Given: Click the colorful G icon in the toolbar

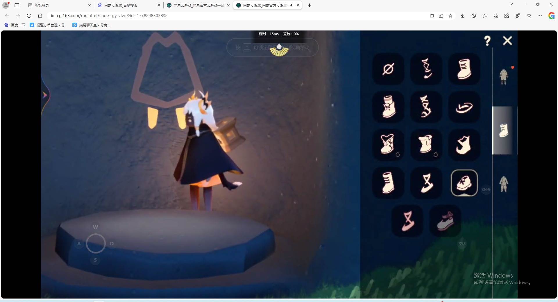Looking at the screenshot, I should pos(551,16).
